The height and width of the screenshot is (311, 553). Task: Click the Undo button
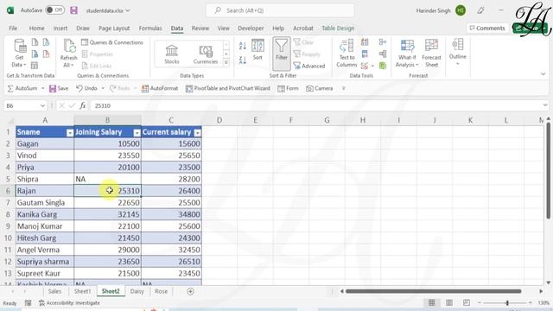(86, 88)
